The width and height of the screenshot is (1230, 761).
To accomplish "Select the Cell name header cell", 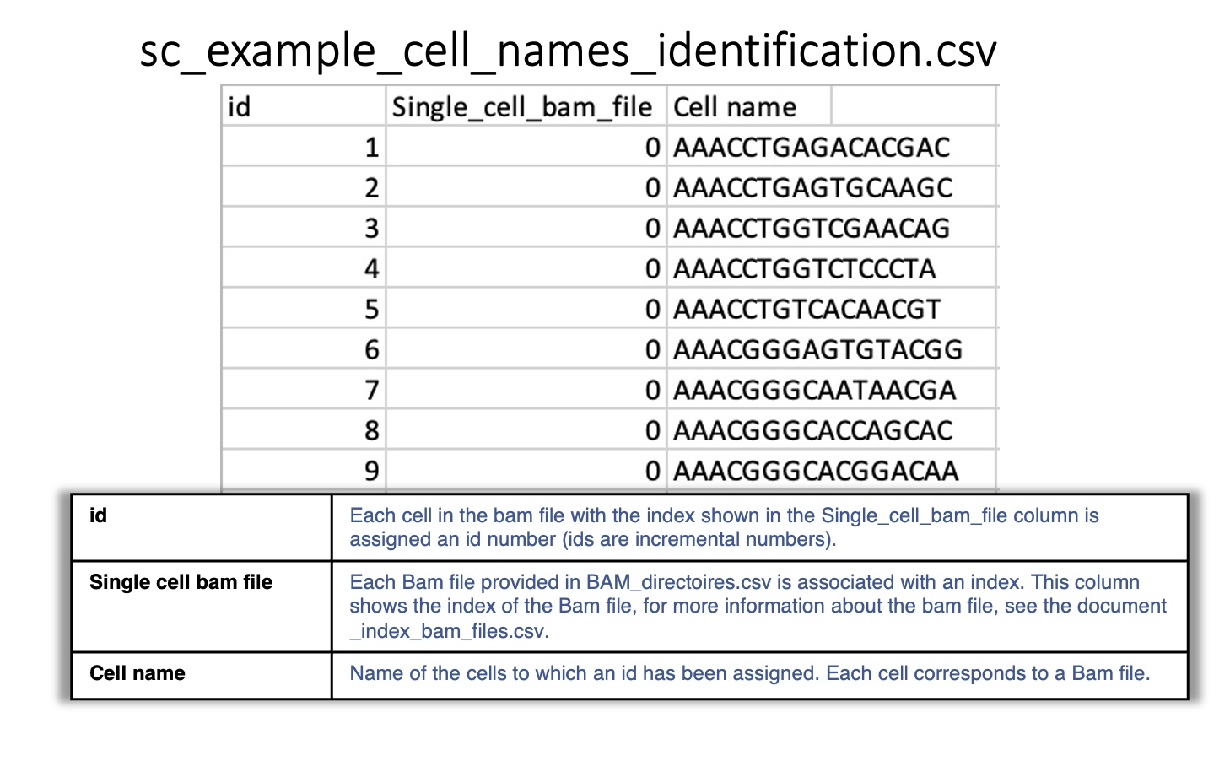I will pyautogui.click(x=749, y=106).
